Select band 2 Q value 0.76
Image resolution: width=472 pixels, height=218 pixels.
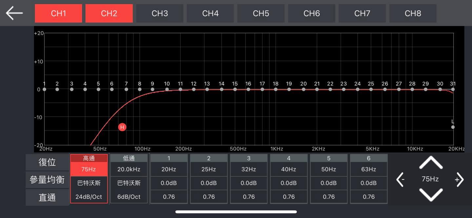tap(209, 197)
